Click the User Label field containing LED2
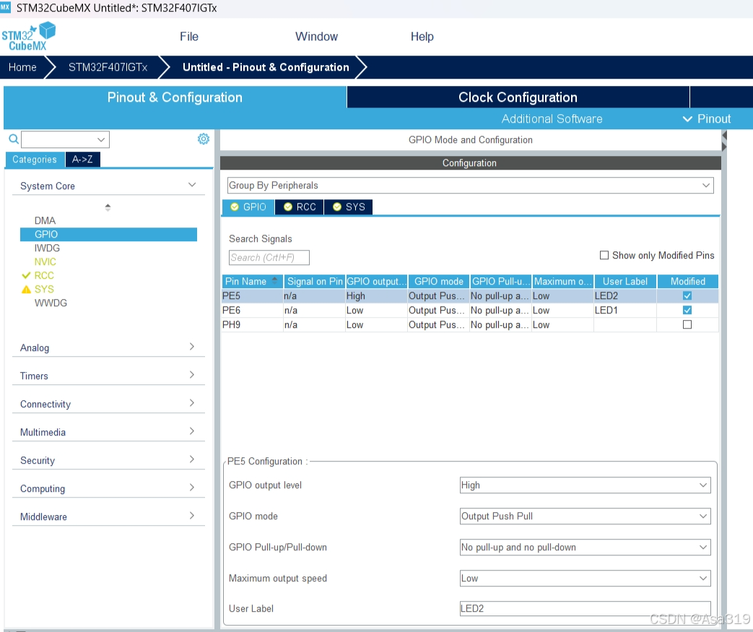The width and height of the screenshot is (753, 632). (x=585, y=608)
